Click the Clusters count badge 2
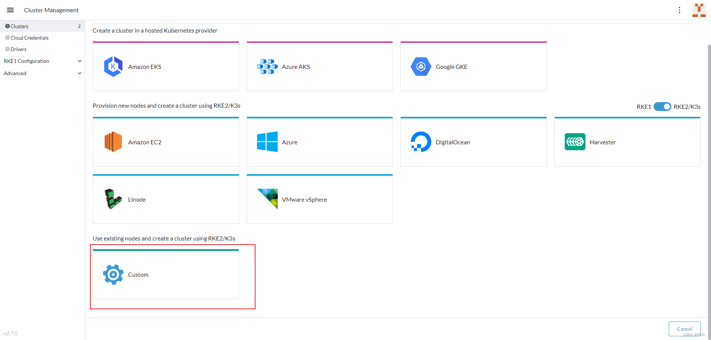 point(79,26)
